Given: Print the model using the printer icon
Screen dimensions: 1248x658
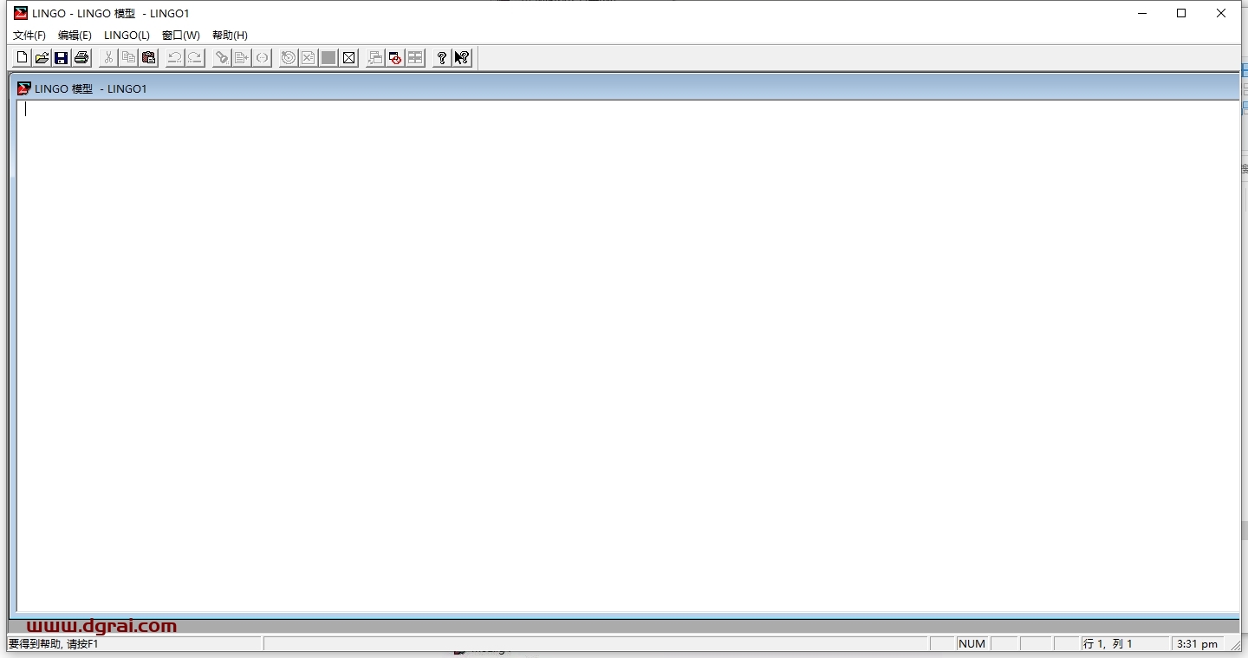Looking at the screenshot, I should pos(81,58).
